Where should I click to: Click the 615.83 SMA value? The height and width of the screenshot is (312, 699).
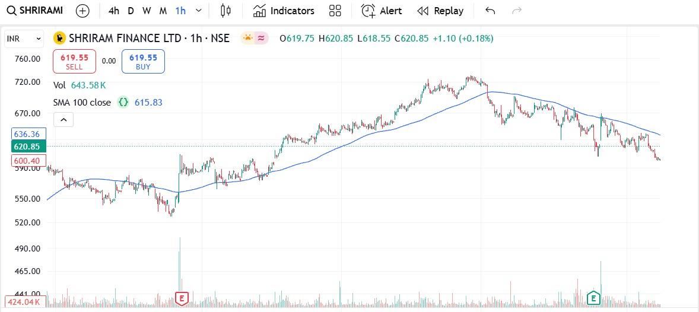[148, 103]
